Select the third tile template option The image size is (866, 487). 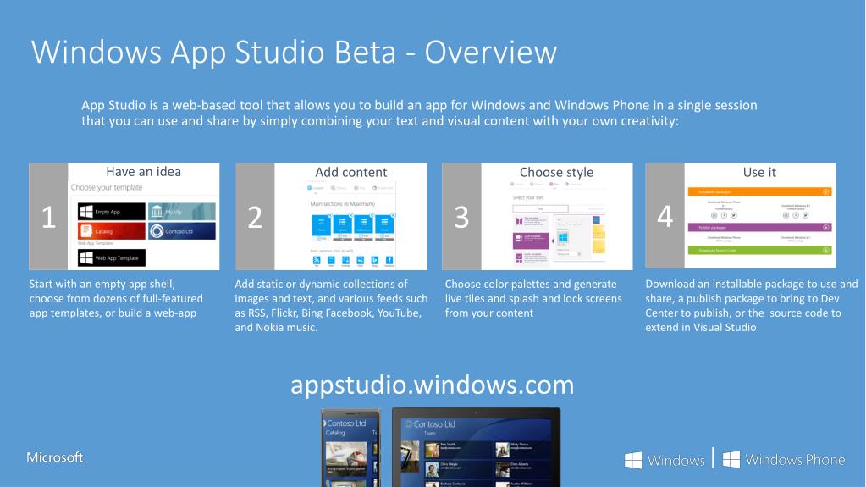point(531,258)
